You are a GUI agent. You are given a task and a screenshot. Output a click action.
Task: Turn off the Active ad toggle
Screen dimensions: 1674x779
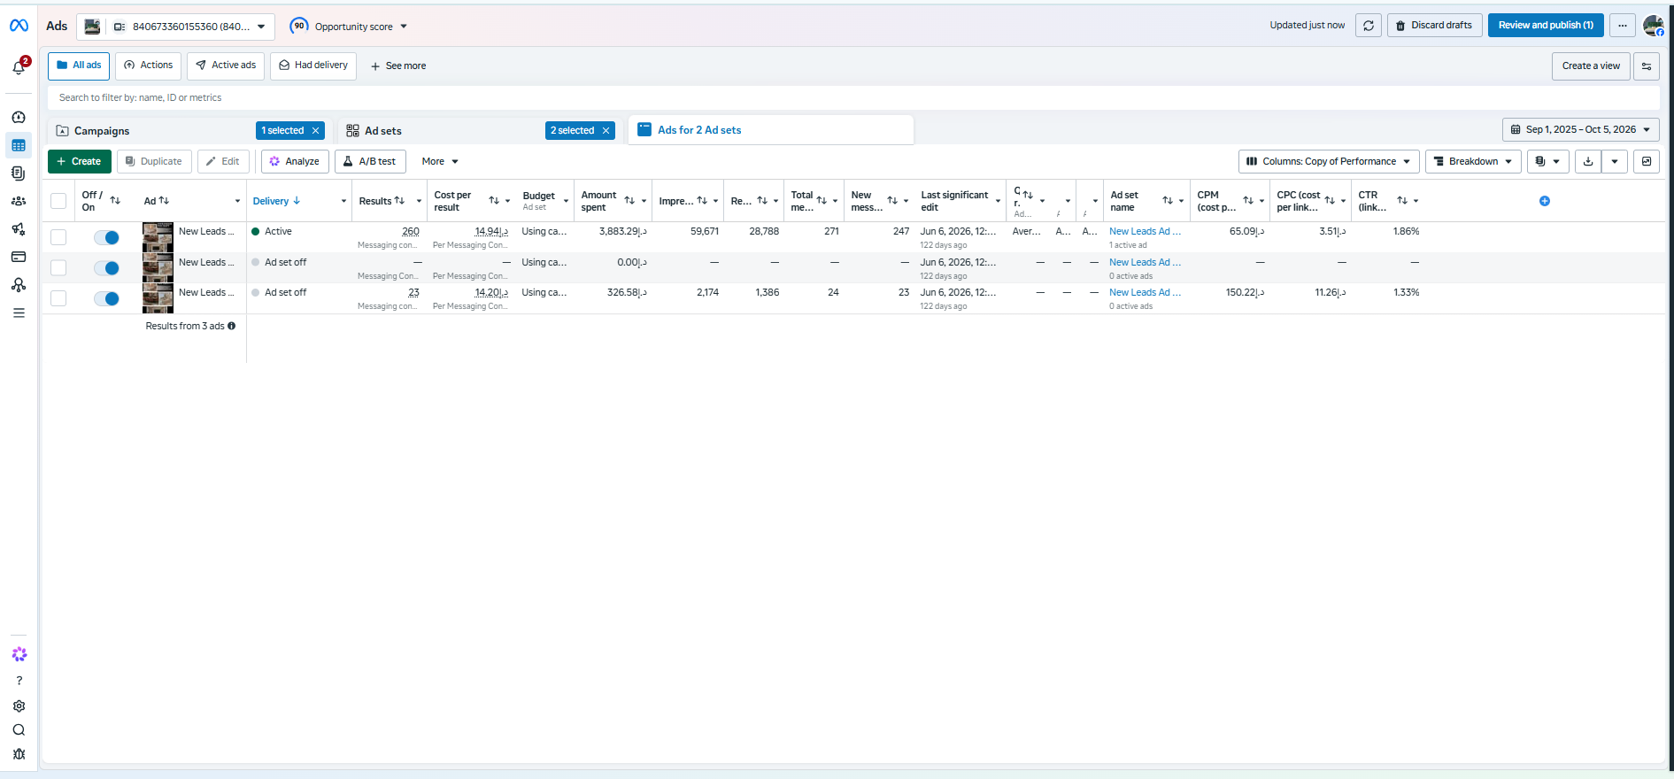[x=106, y=237]
